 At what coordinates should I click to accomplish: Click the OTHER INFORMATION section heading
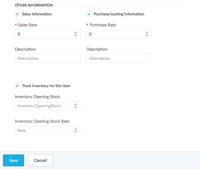(x=34, y=5)
